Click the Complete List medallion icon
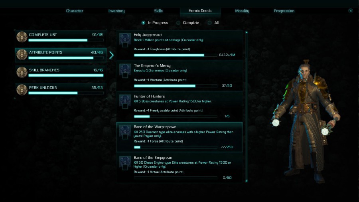This screenshot has height=202, width=359. point(22,37)
